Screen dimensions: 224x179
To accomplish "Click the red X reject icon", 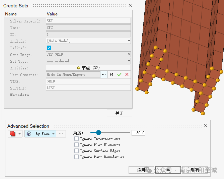I will tap(127, 74).
